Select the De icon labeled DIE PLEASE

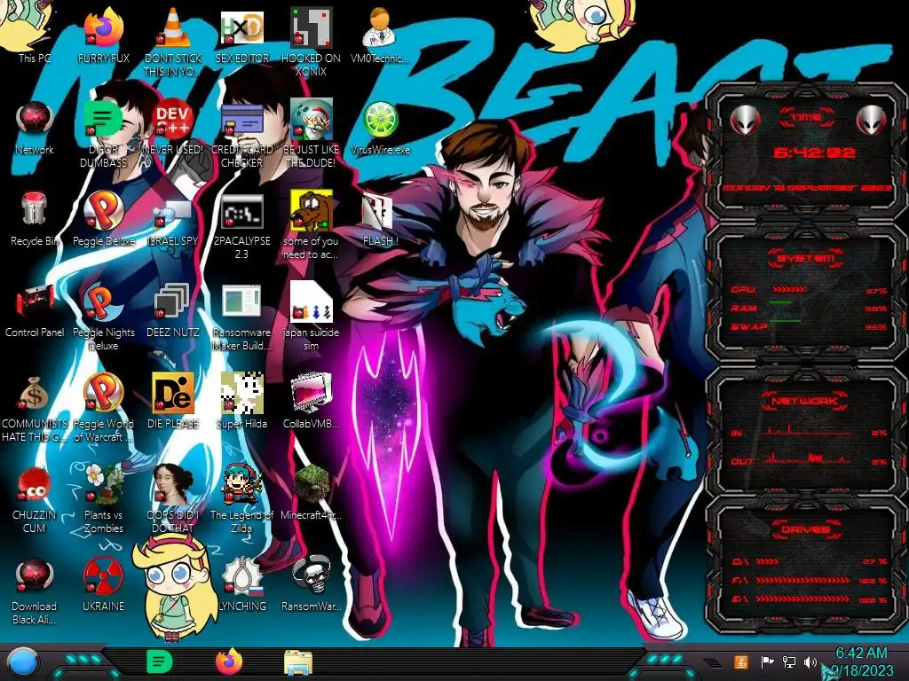pyautogui.click(x=173, y=393)
